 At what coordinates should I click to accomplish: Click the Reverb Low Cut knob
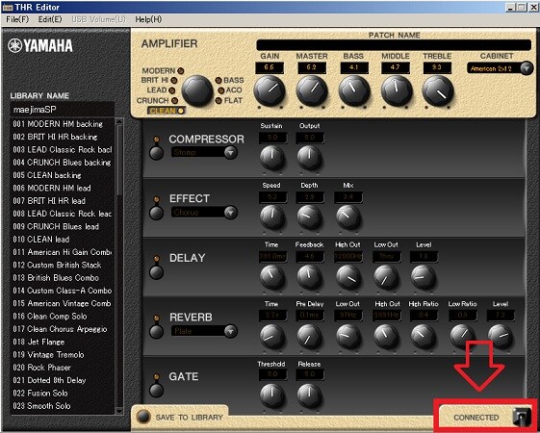(x=347, y=336)
